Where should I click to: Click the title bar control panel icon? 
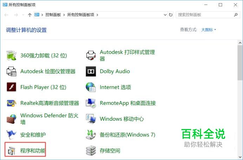point(5,5)
